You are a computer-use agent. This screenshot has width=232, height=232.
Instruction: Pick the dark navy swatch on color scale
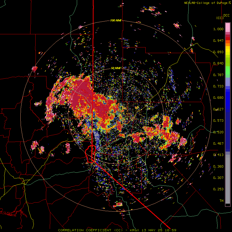tap(228, 132)
